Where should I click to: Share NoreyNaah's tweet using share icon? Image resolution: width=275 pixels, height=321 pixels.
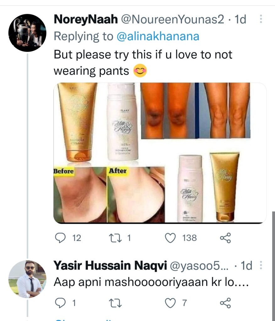pyautogui.click(x=225, y=238)
